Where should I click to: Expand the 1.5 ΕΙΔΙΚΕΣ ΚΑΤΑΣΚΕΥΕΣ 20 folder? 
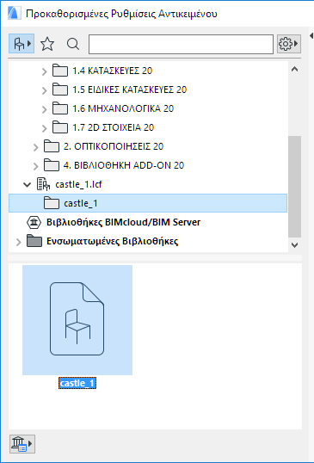tap(44, 90)
